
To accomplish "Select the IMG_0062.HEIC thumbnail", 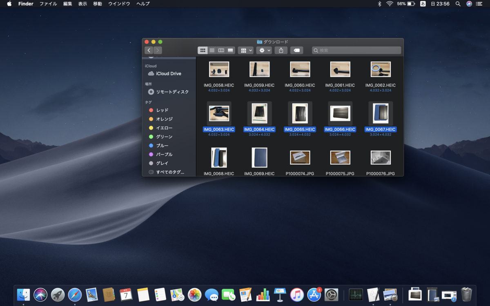I will 381,70.
